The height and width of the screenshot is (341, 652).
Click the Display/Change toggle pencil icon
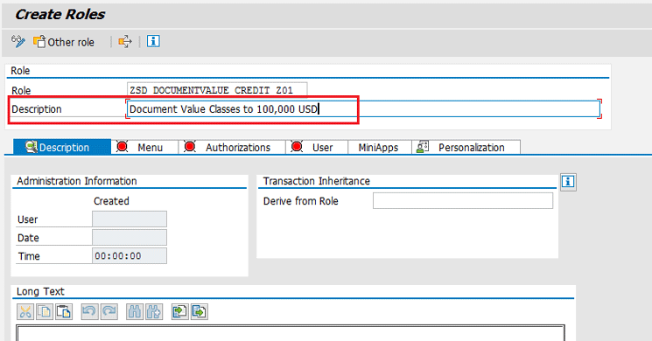point(18,42)
